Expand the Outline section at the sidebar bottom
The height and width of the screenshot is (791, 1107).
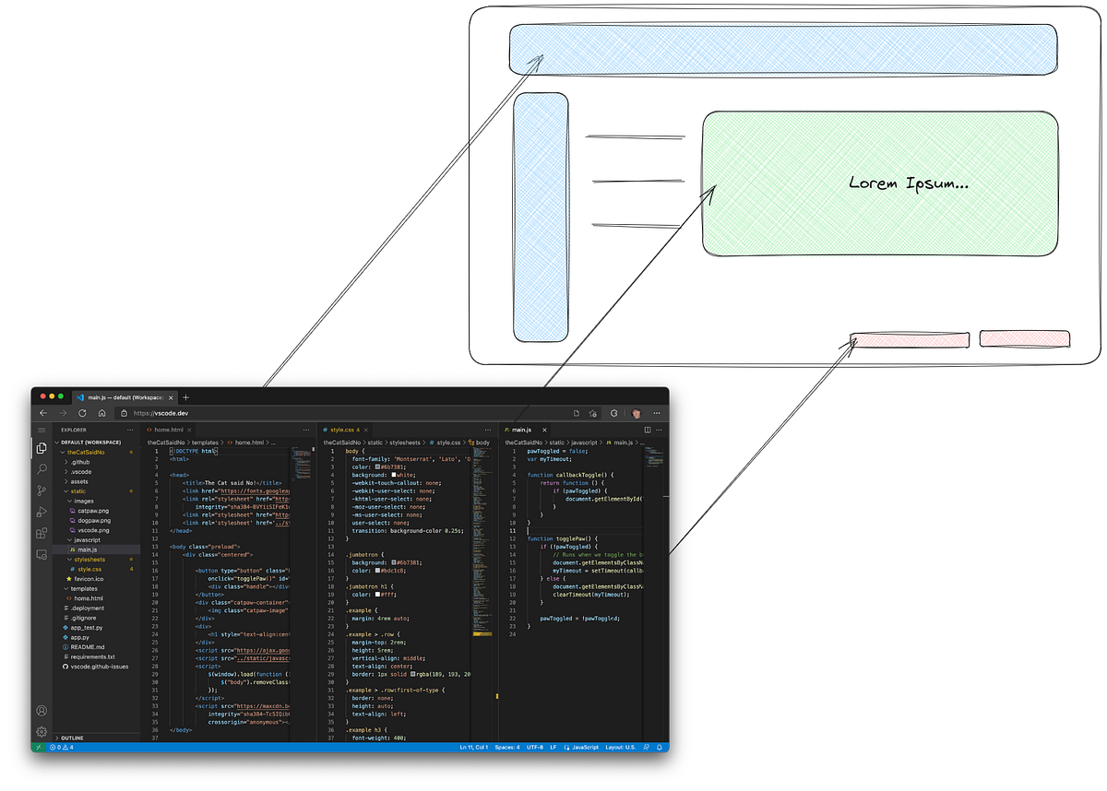point(70,738)
